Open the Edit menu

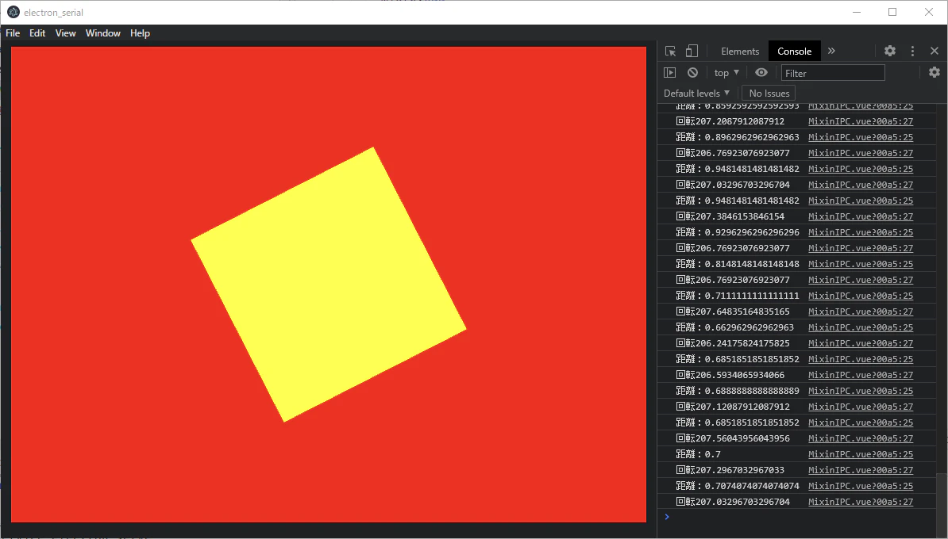tap(37, 33)
